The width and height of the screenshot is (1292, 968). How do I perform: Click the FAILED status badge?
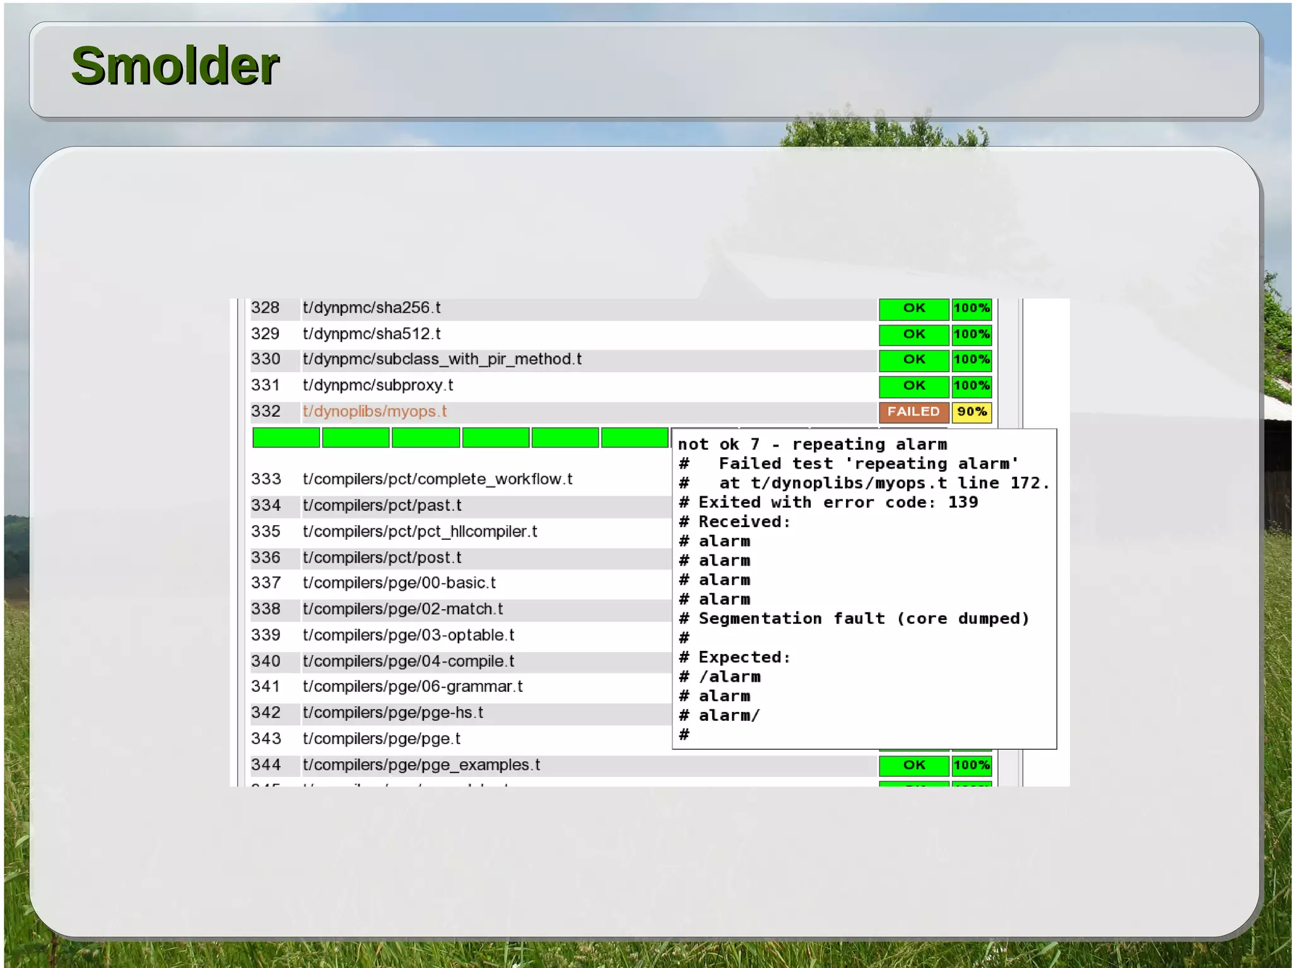tap(913, 412)
